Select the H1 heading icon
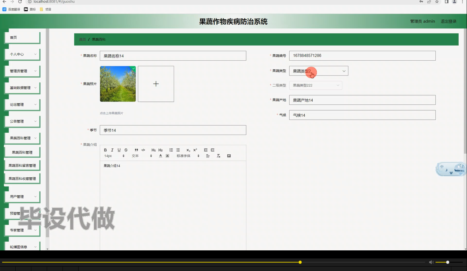This screenshot has height=271, width=467. (x=153, y=150)
